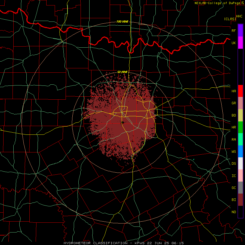Click the GC gray legend swatch
The width and height of the screenshot is (245, 245).
coord(240,188)
